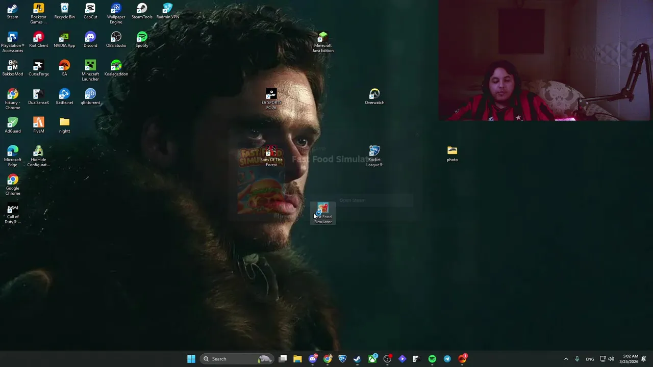Open the volume control in tray
The image size is (653, 367).
[611, 359]
